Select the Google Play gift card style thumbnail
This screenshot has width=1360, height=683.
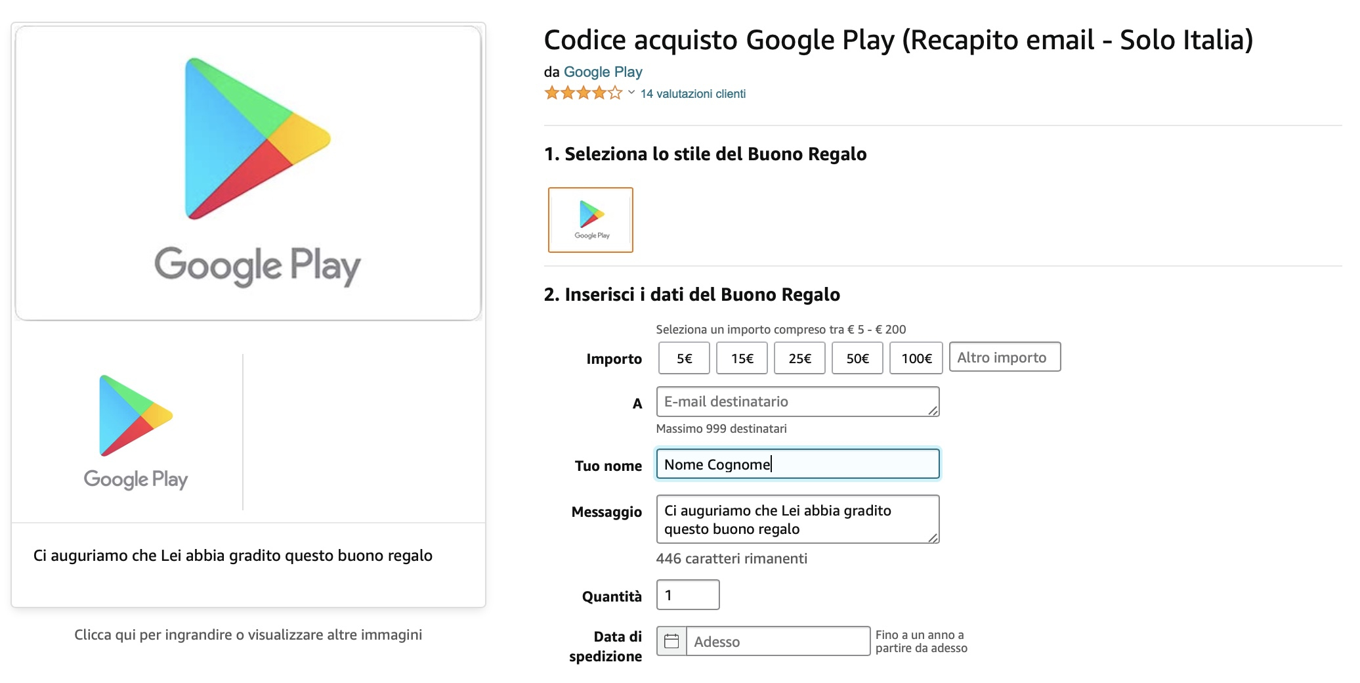(590, 219)
